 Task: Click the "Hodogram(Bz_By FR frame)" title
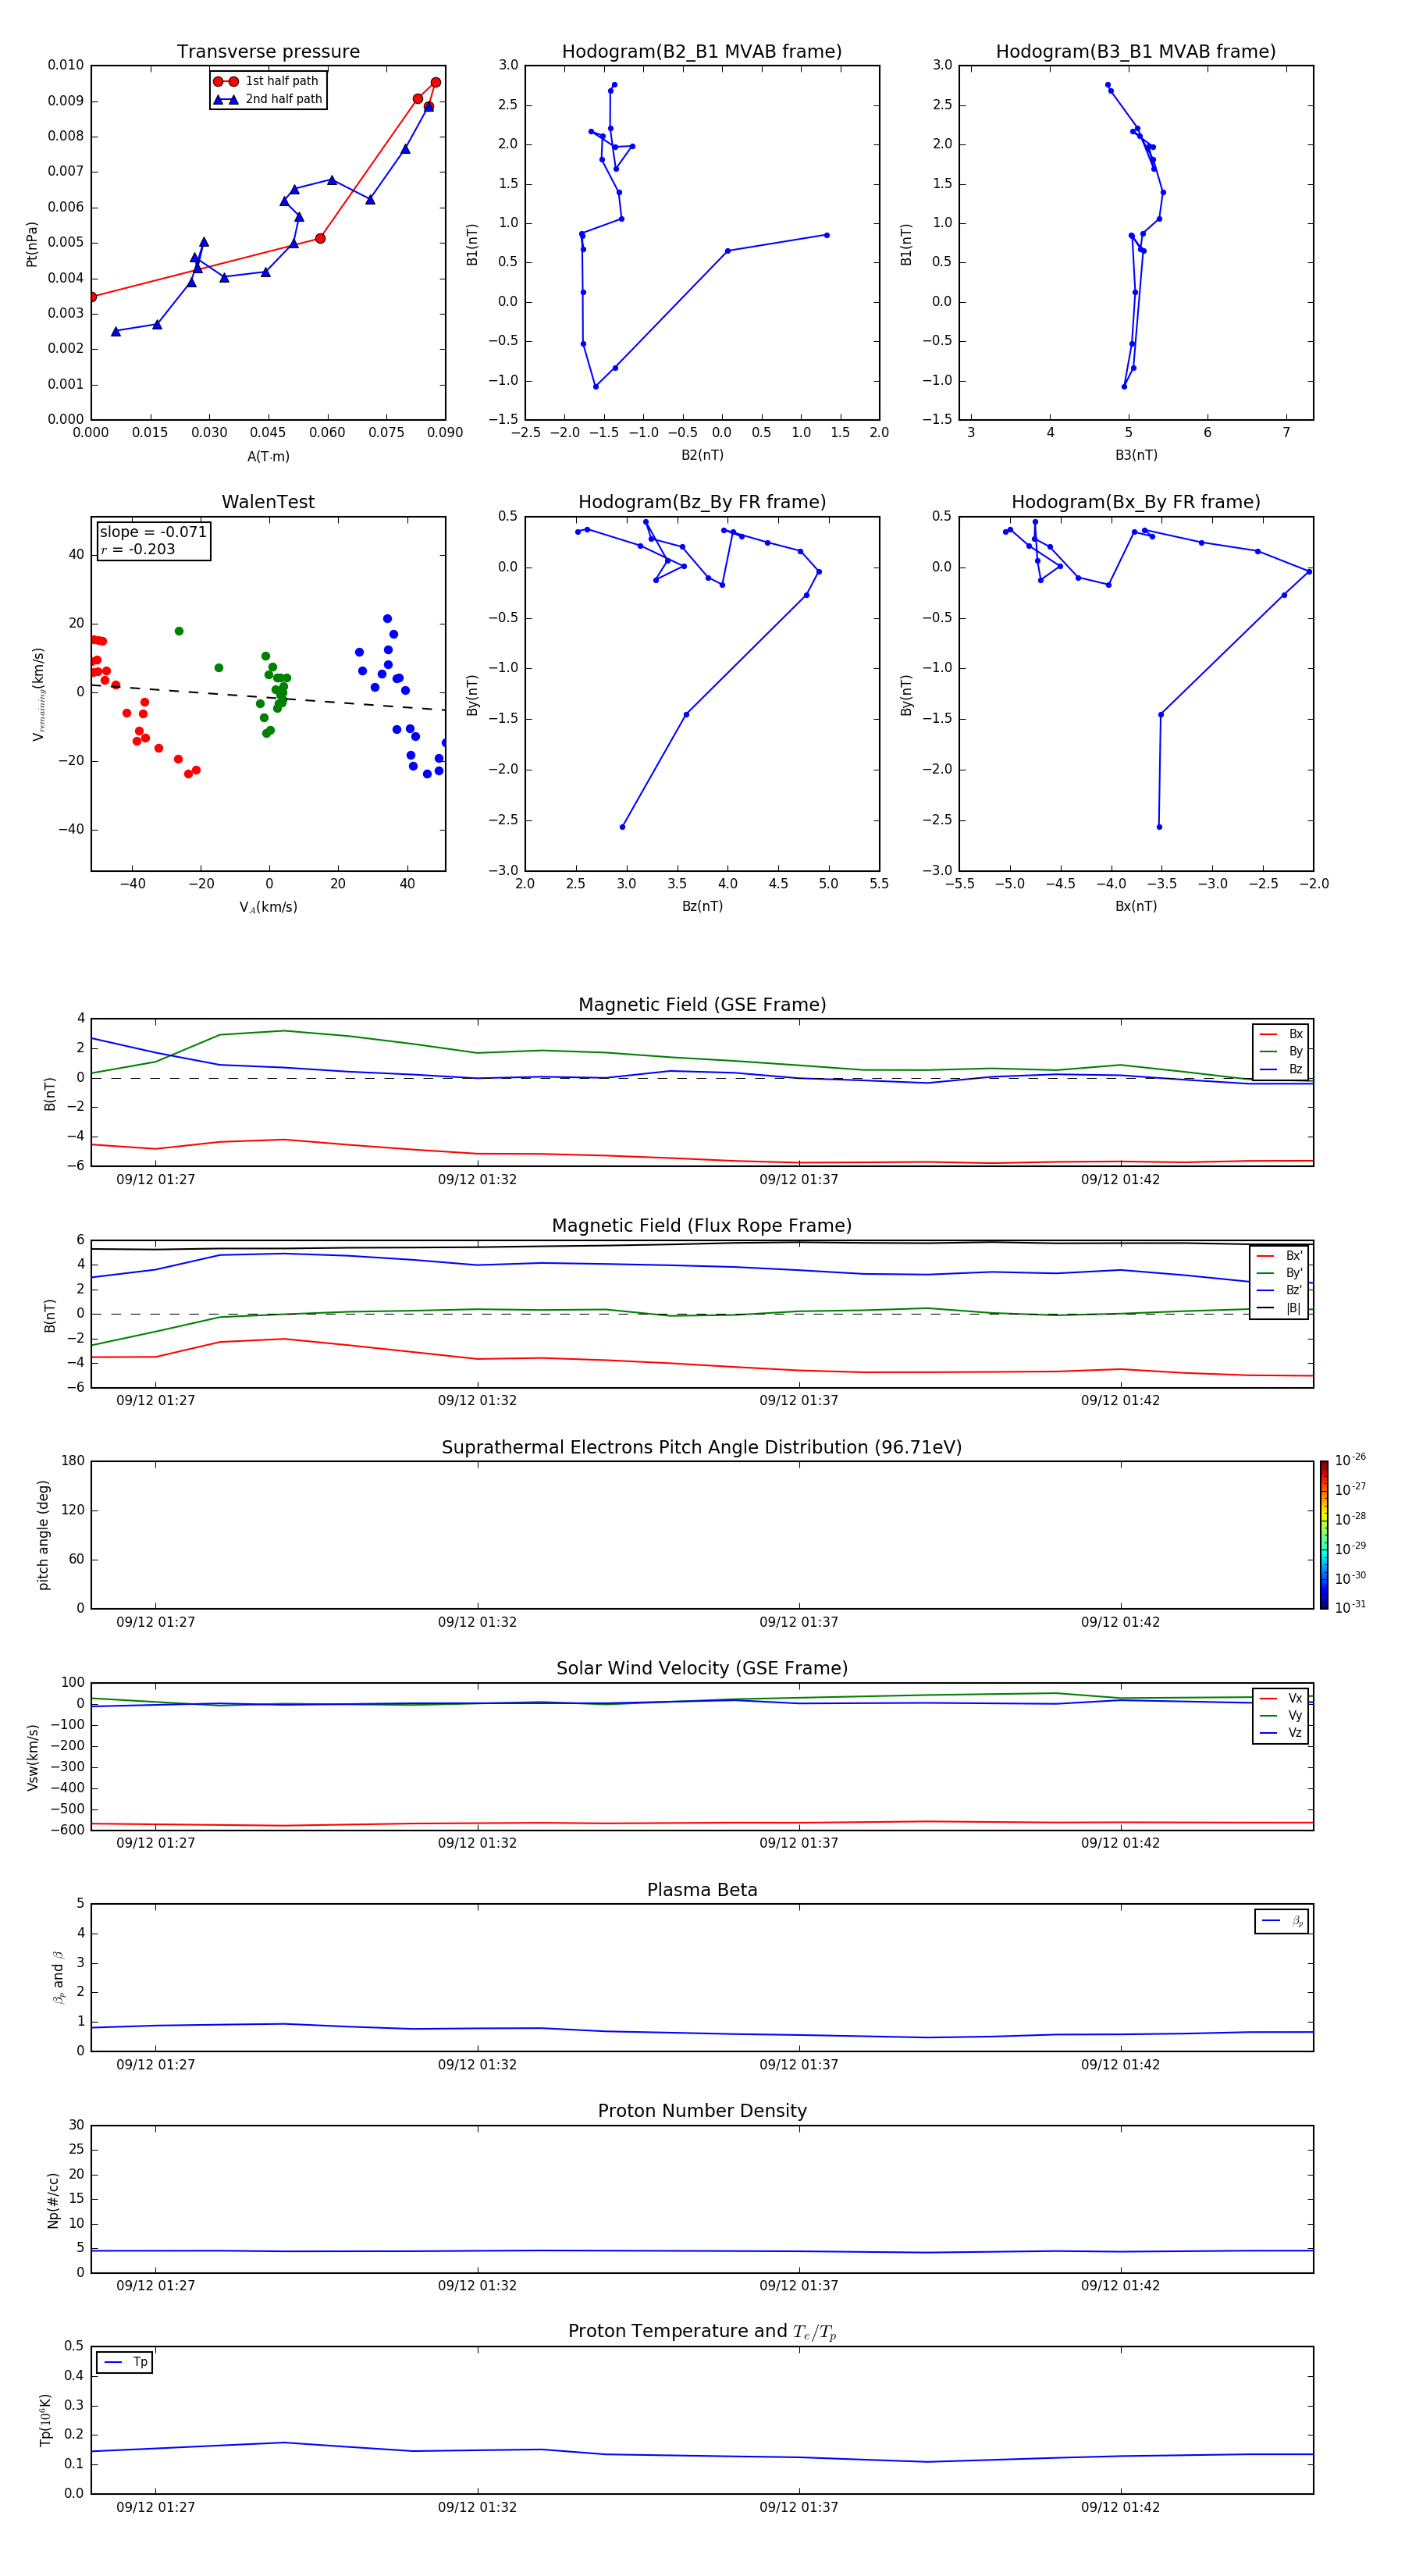coord(702,502)
